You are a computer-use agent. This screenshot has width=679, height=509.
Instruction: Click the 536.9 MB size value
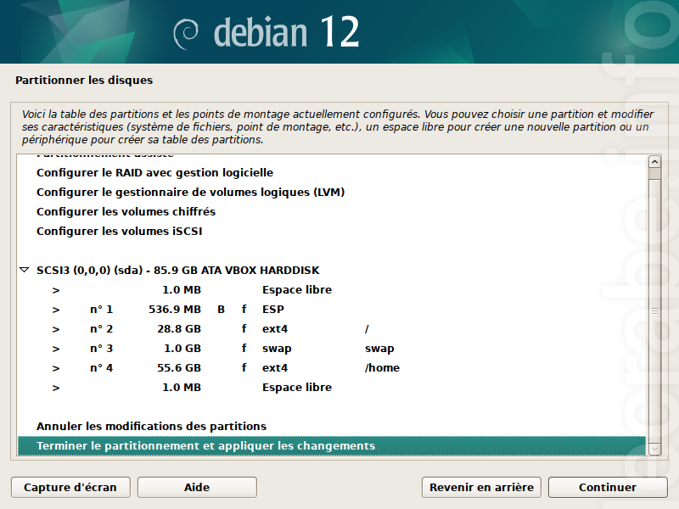point(175,310)
